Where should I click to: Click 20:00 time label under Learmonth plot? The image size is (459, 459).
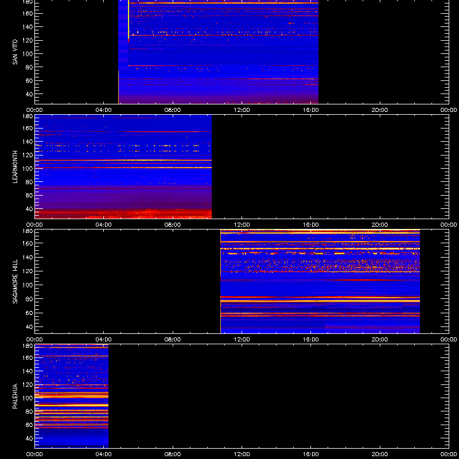(x=380, y=225)
